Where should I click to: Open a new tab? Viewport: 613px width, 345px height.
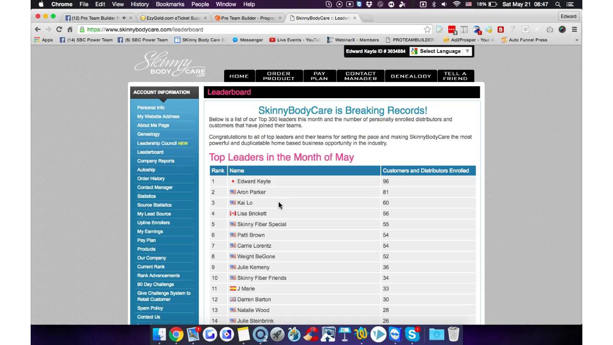[x=367, y=18]
